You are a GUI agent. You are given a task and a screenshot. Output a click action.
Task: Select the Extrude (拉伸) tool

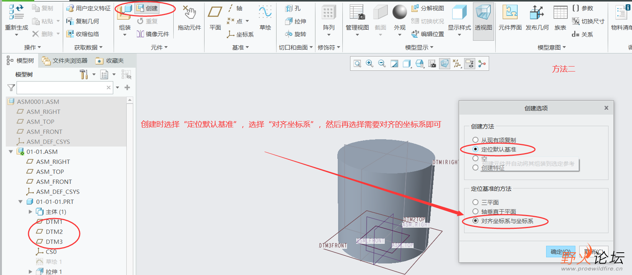coord(296,21)
